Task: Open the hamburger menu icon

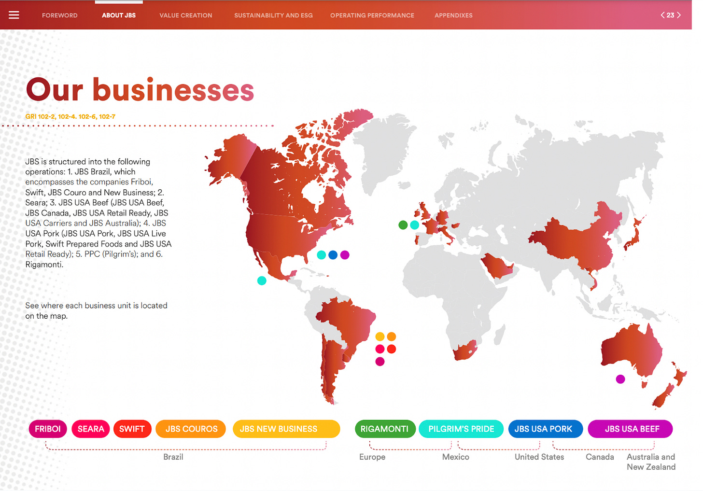Action: point(14,15)
